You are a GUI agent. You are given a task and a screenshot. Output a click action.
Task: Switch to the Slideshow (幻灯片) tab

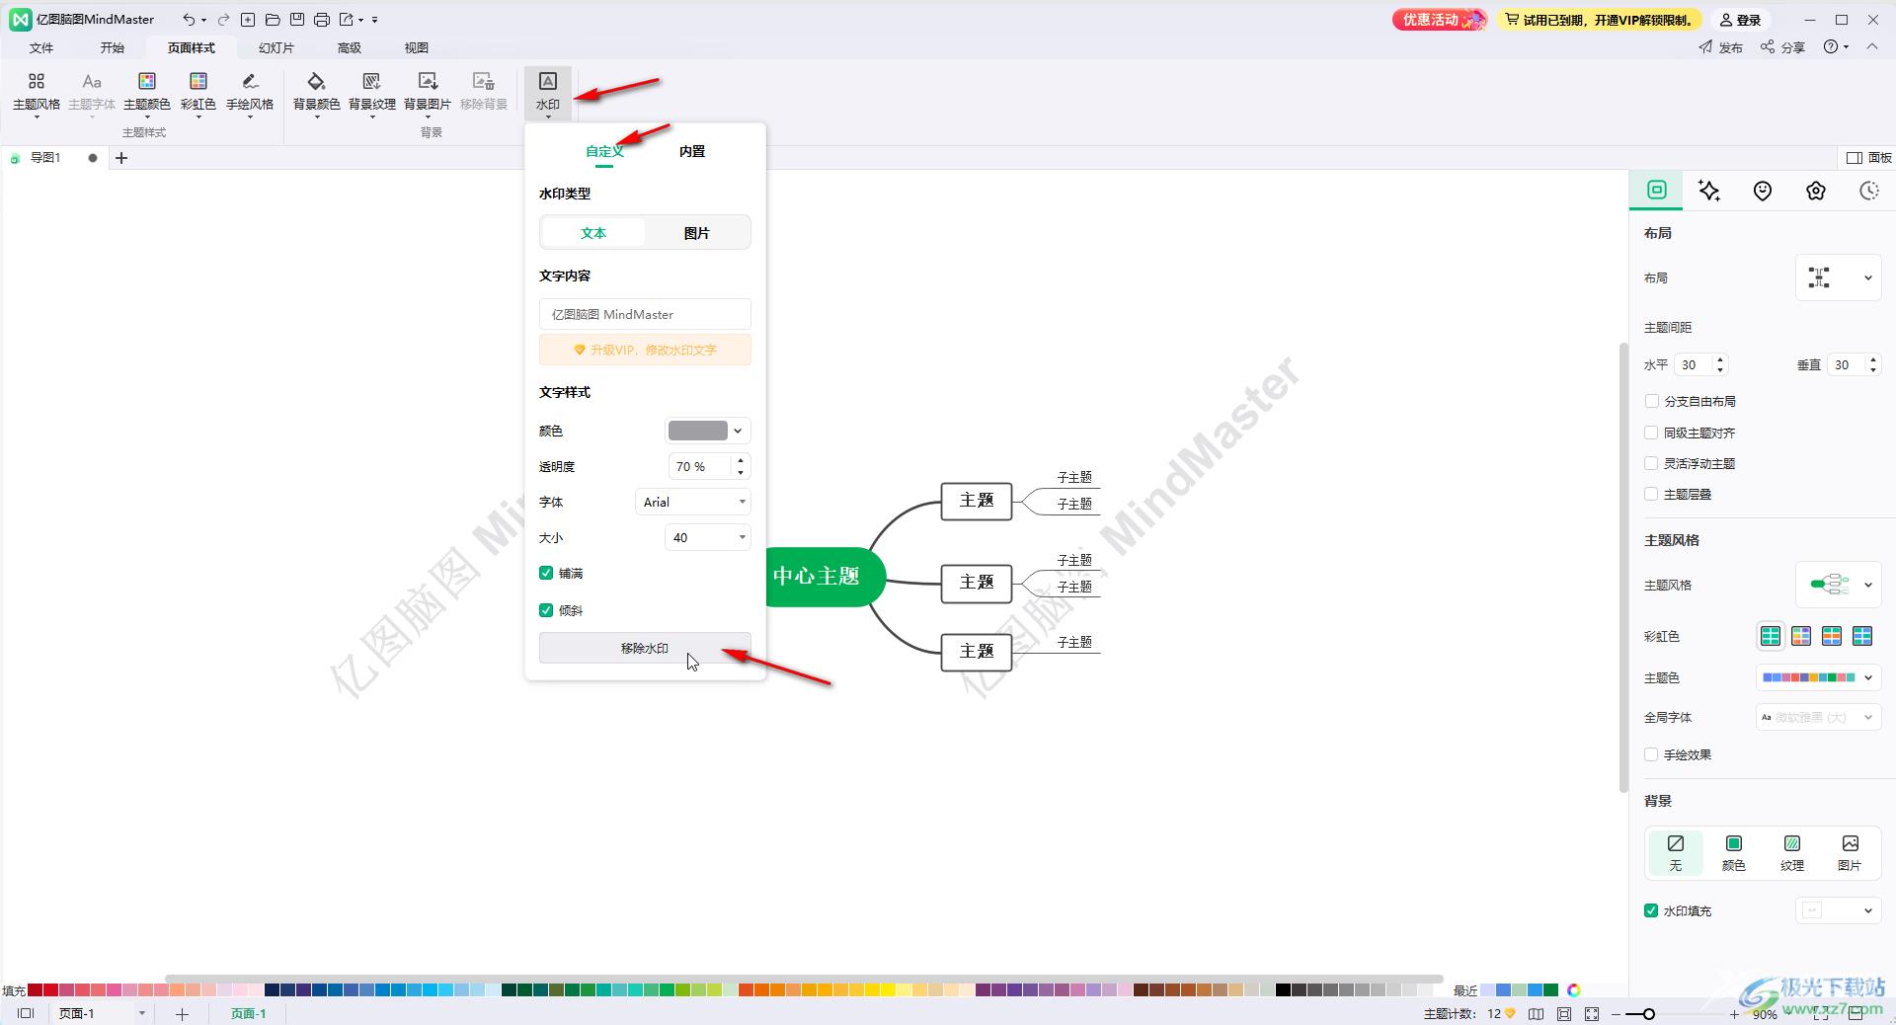(276, 47)
